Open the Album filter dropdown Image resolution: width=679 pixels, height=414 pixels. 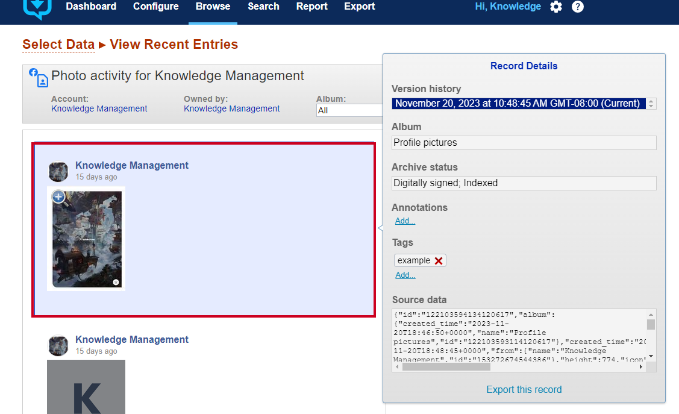click(x=349, y=110)
